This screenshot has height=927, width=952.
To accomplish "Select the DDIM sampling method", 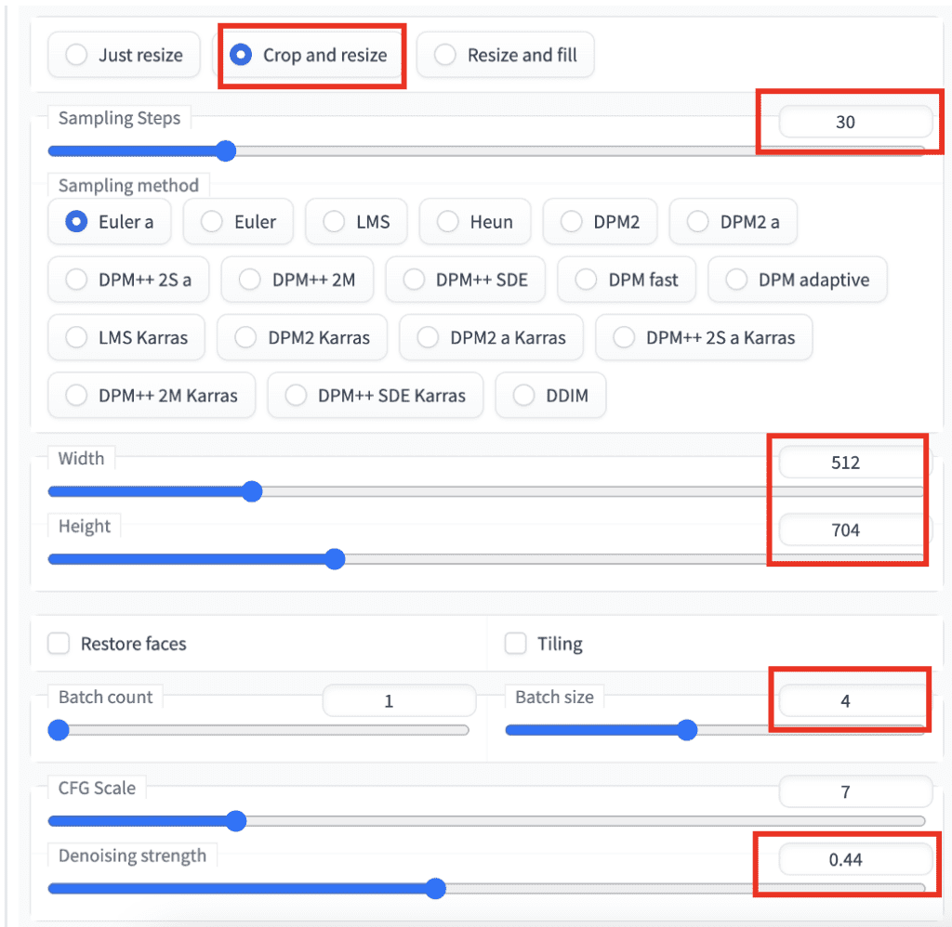I will pyautogui.click(x=550, y=395).
